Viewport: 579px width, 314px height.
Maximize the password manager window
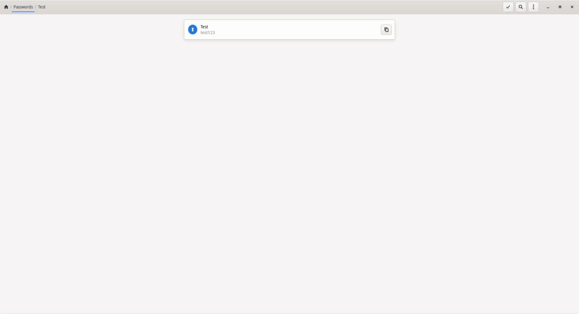click(560, 7)
